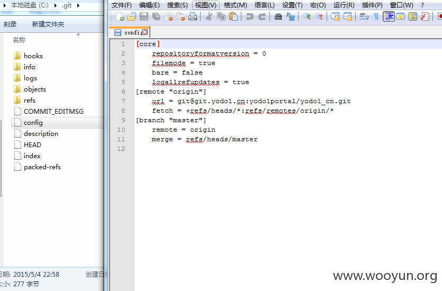
Task: Click the Open file toolbar icon
Action: [132, 16]
